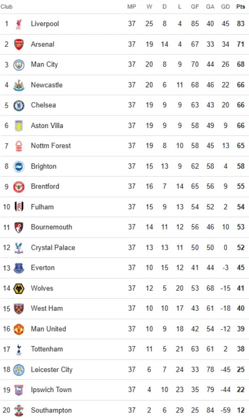This screenshot has width=249, height=418.
Task: Open the Fulham team name link
Action: (42, 207)
